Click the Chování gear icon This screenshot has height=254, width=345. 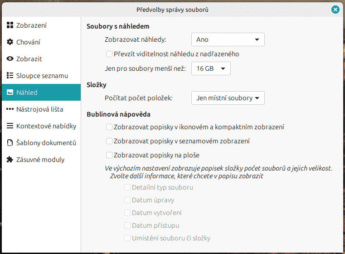coord(10,42)
